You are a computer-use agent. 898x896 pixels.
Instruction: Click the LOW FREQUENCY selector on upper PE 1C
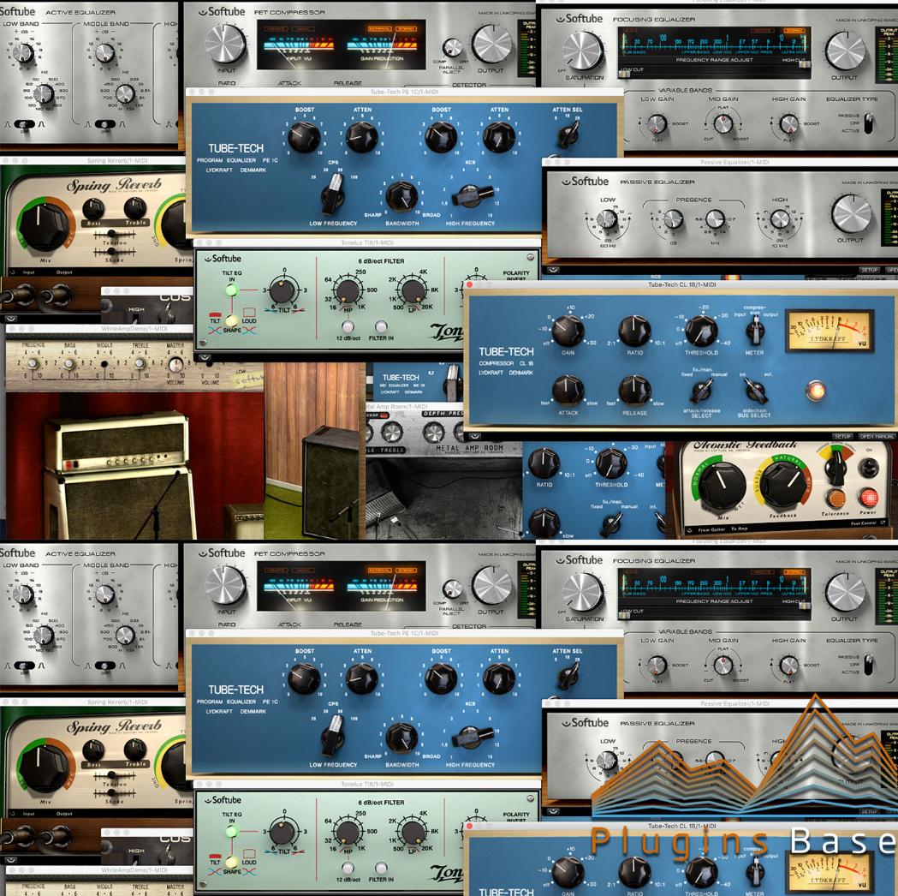(x=333, y=194)
